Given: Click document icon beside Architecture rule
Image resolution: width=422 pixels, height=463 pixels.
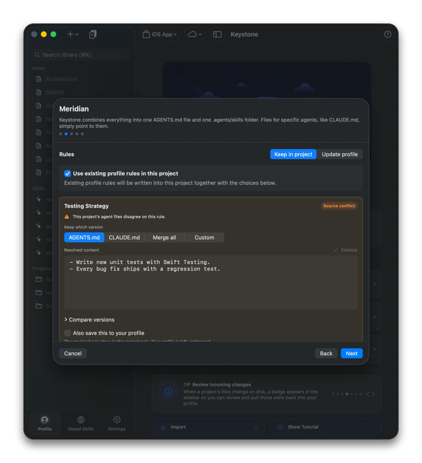Looking at the screenshot, I should 39,79.
